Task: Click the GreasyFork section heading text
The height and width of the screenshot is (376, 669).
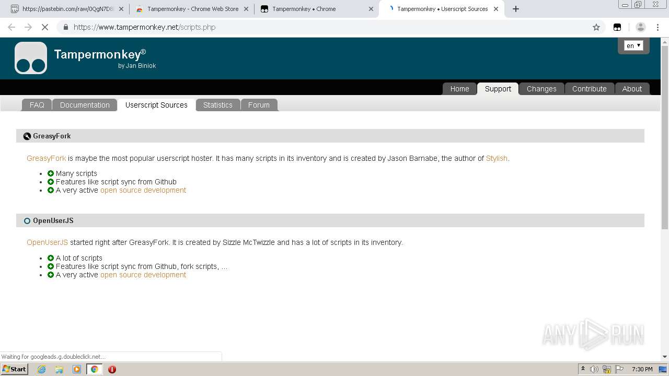Action: [x=52, y=136]
